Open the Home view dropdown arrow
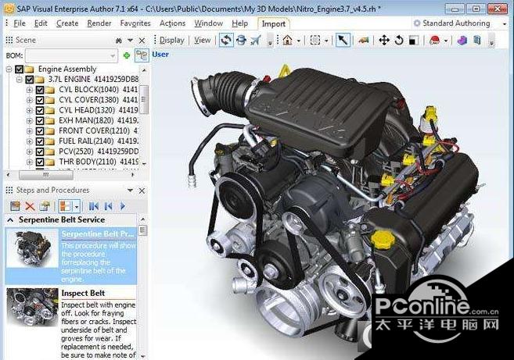Image resolution: width=514 pixels, height=360 pixels. coord(299,41)
